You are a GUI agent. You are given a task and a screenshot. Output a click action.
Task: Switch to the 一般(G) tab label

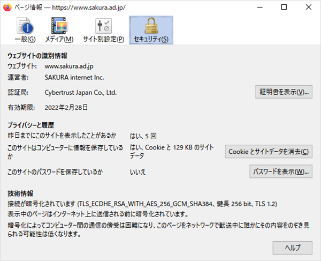click(25, 39)
